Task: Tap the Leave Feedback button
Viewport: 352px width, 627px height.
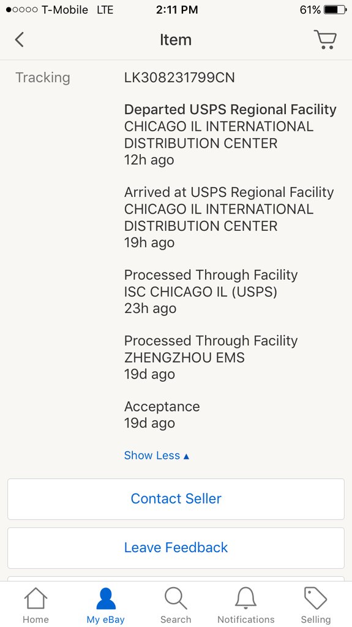Action: click(x=176, y=547)
